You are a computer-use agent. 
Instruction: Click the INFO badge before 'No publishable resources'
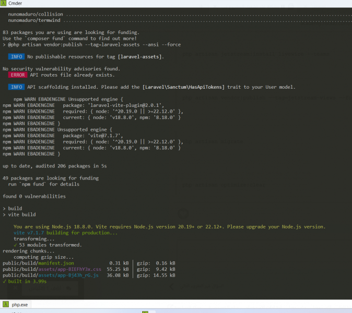(16, 56)
